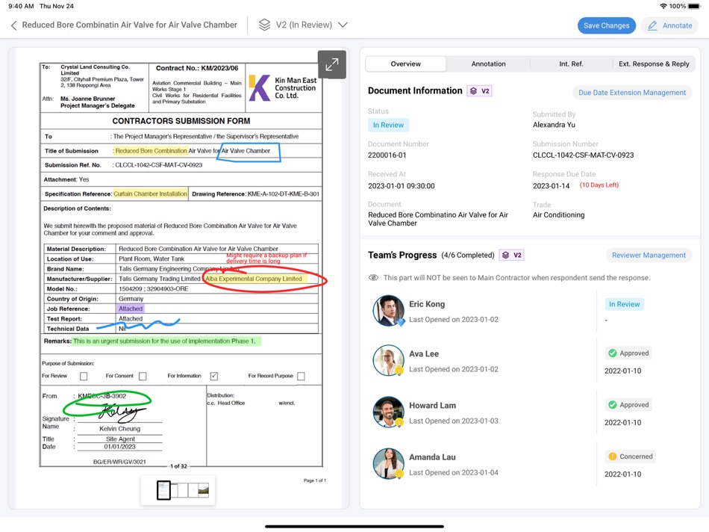The height and width of the screenshot is (532, 709).
Task: Click the Wi-Fi icon in status bar
Action: click(x=663, y=6)
